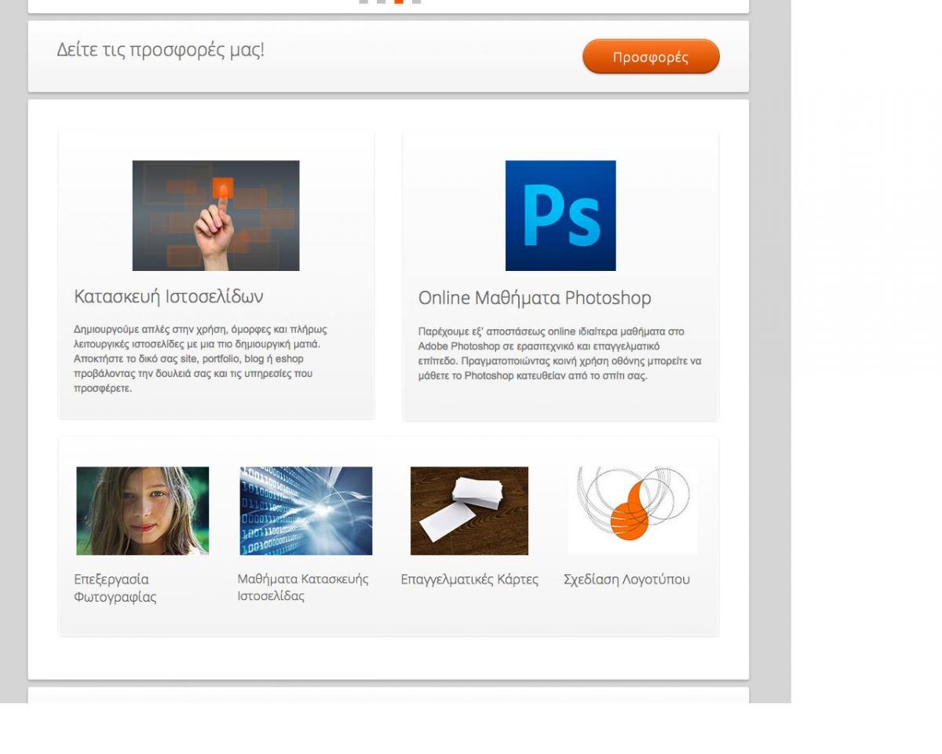942x754 pixels.
Task: Open the Κατασκευή Ιστοσελίδων heading link
Action: pos(169,297)
